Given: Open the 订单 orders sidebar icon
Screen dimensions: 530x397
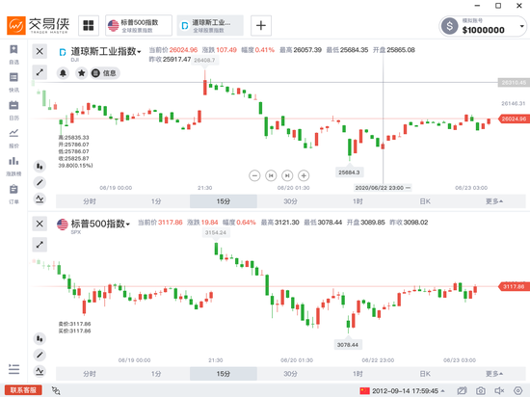Looking at the screenshot, I should point(13,195).
